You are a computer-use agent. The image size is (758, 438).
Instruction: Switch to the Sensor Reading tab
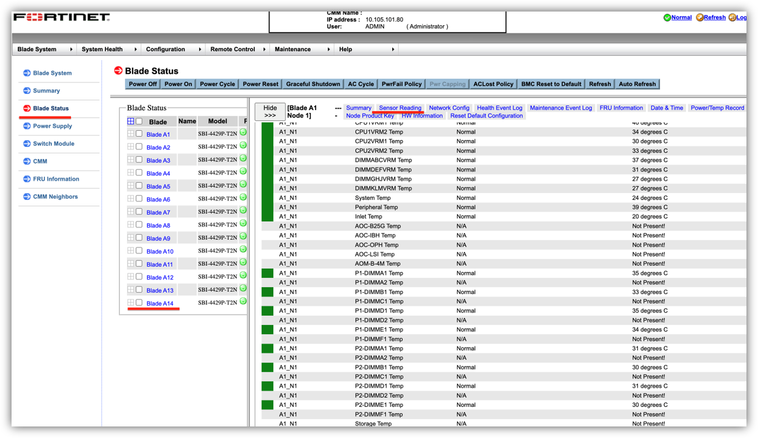pyautogui.click(x=400, y=108)
